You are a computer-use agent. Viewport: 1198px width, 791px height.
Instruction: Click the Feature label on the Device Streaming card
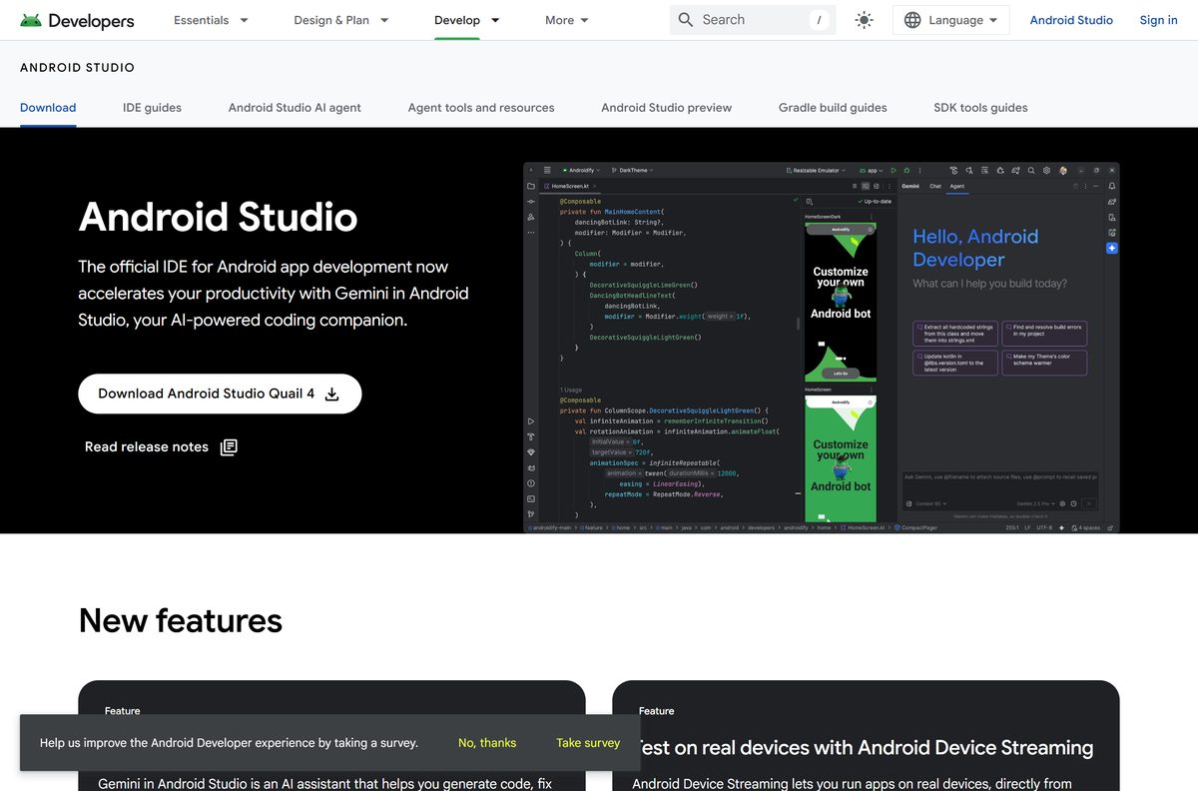656,711
